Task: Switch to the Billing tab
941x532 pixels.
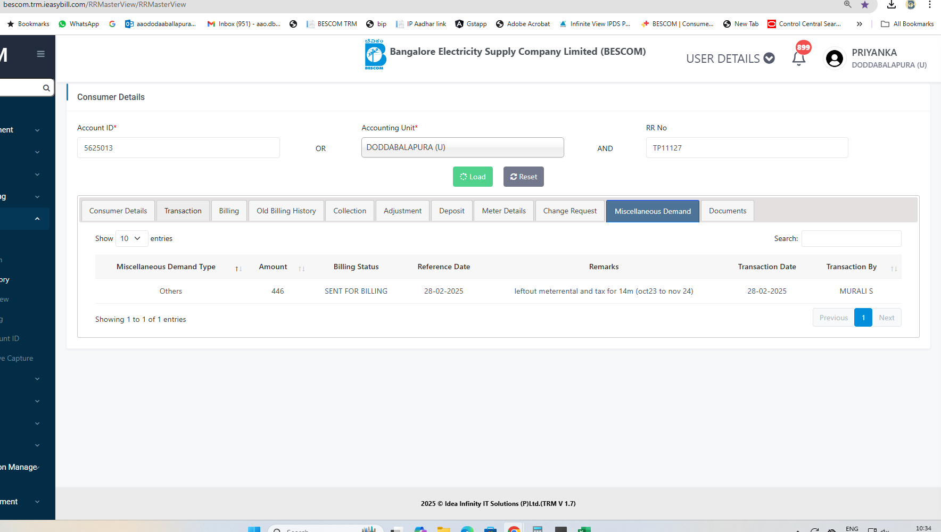Action: [229, 211]
